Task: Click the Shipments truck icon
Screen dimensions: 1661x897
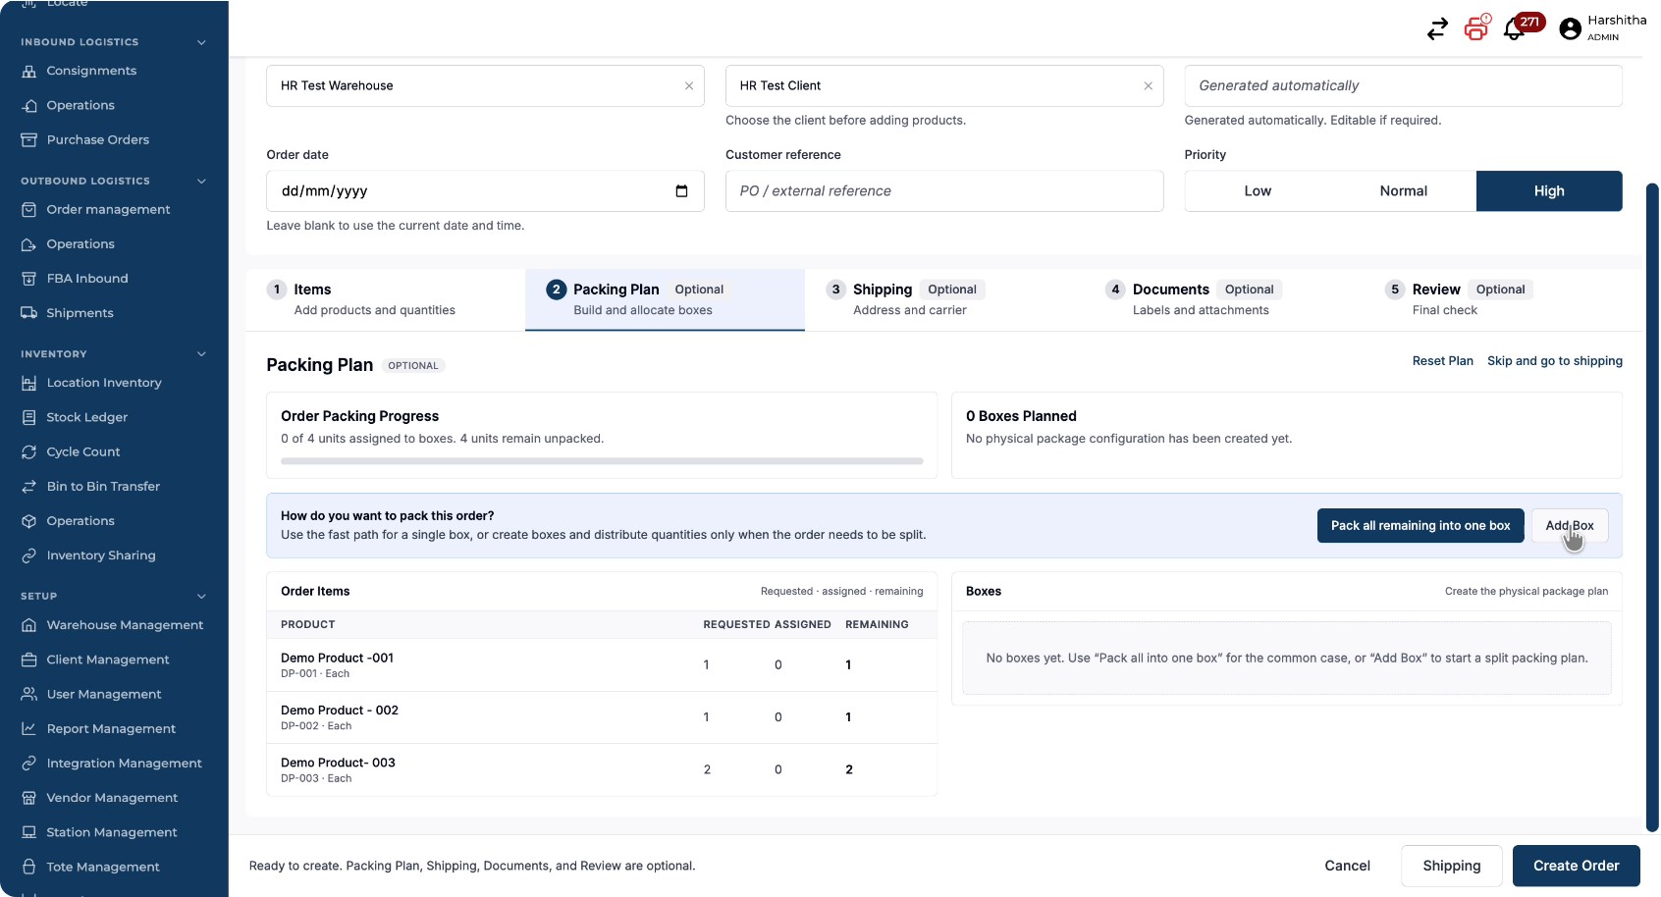Action: [29, 313]
